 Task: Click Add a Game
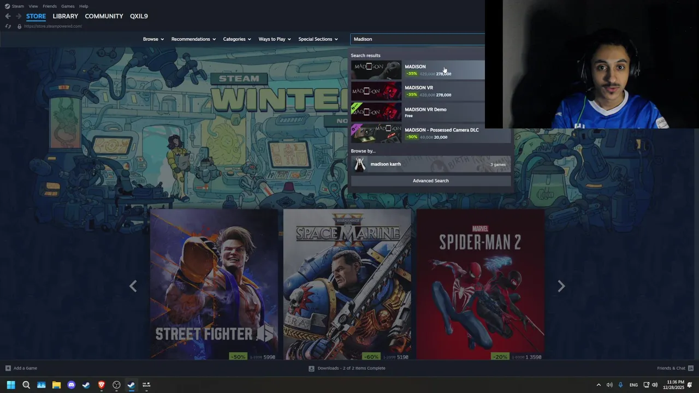pos(25,368)
